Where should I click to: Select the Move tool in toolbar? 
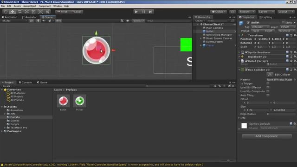point(13,12)
